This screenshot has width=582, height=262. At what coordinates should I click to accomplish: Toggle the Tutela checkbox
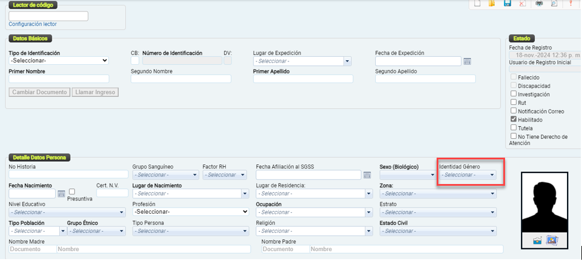(x=514, y=127)
